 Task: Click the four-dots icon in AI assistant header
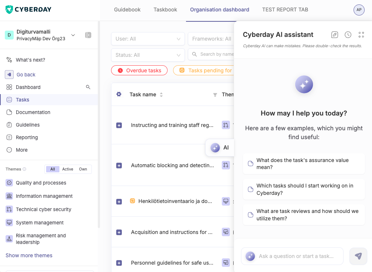point(361,35)
